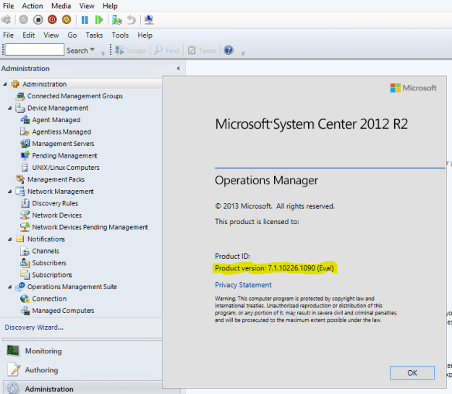The height and width of the screenshot is (394, 452).
Task: Collapse the Administration navigation pane chevron
Action: [179, 68]
